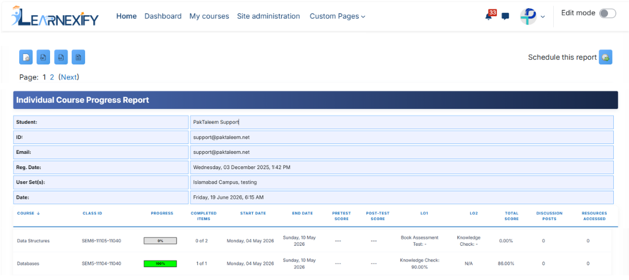Viewport: 629px width, 280px height.
Task: Sort by the Discussion Posts column header
Action: [549, 216]
